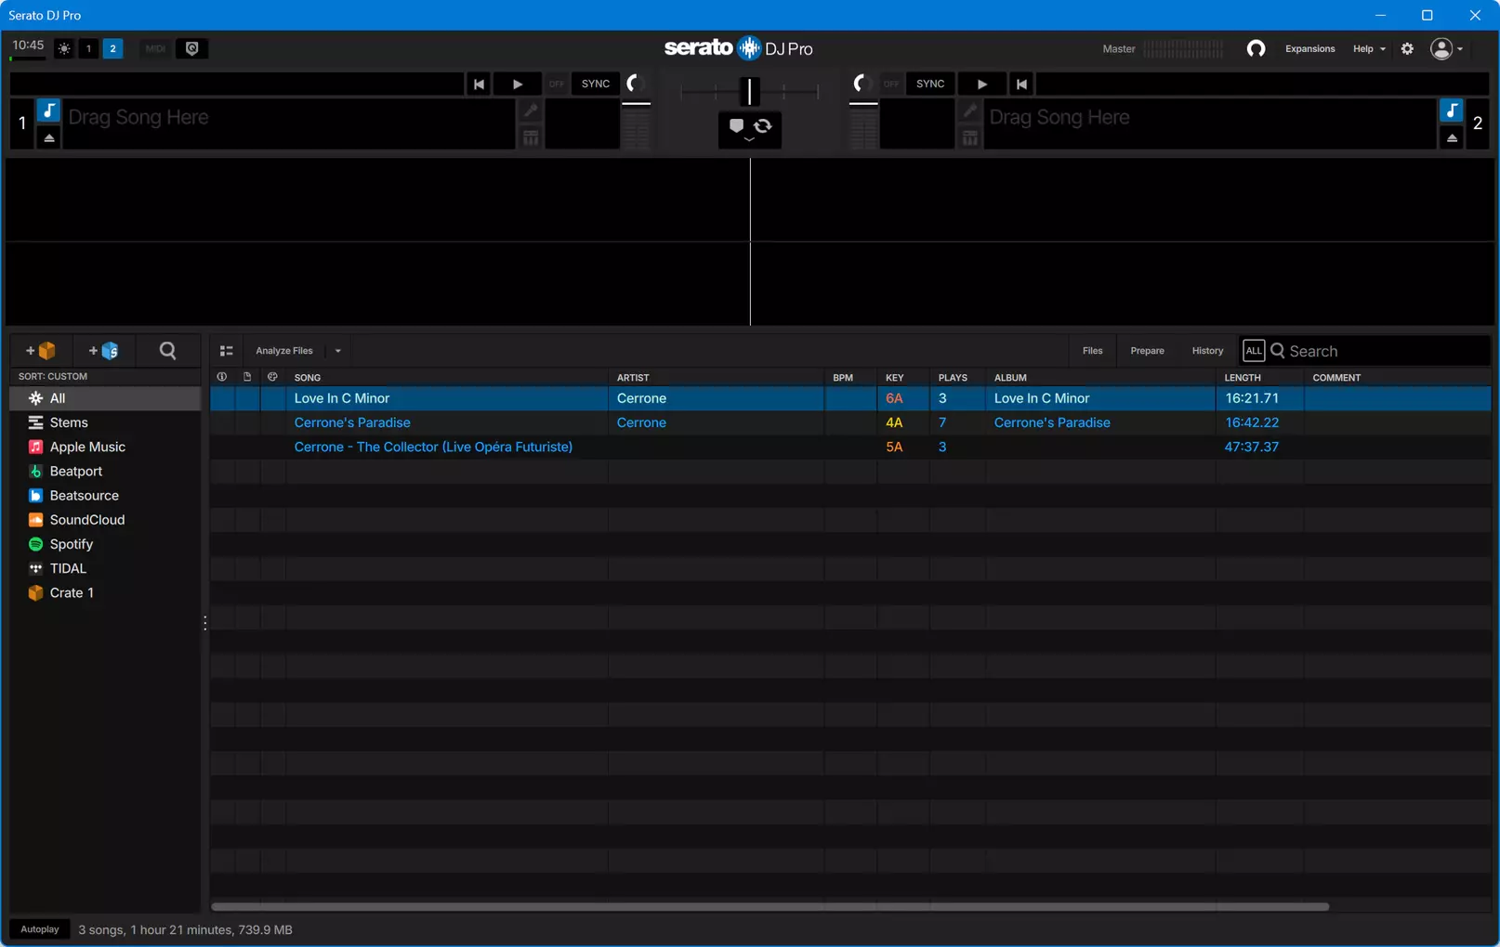The height and width of the screenshot is (947, 1500).
Task: Open the headphones Practice Mode icon
Action: [1256, 48]
